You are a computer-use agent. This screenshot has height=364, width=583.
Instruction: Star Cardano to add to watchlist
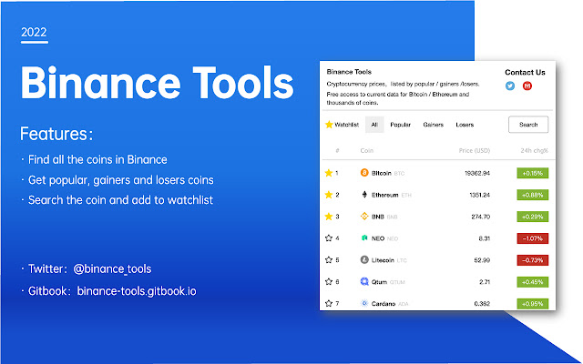pos(329,303)
